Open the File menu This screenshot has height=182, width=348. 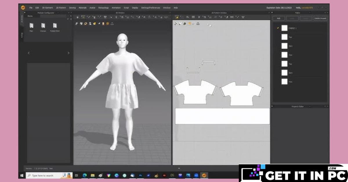(x=31, y=8)
